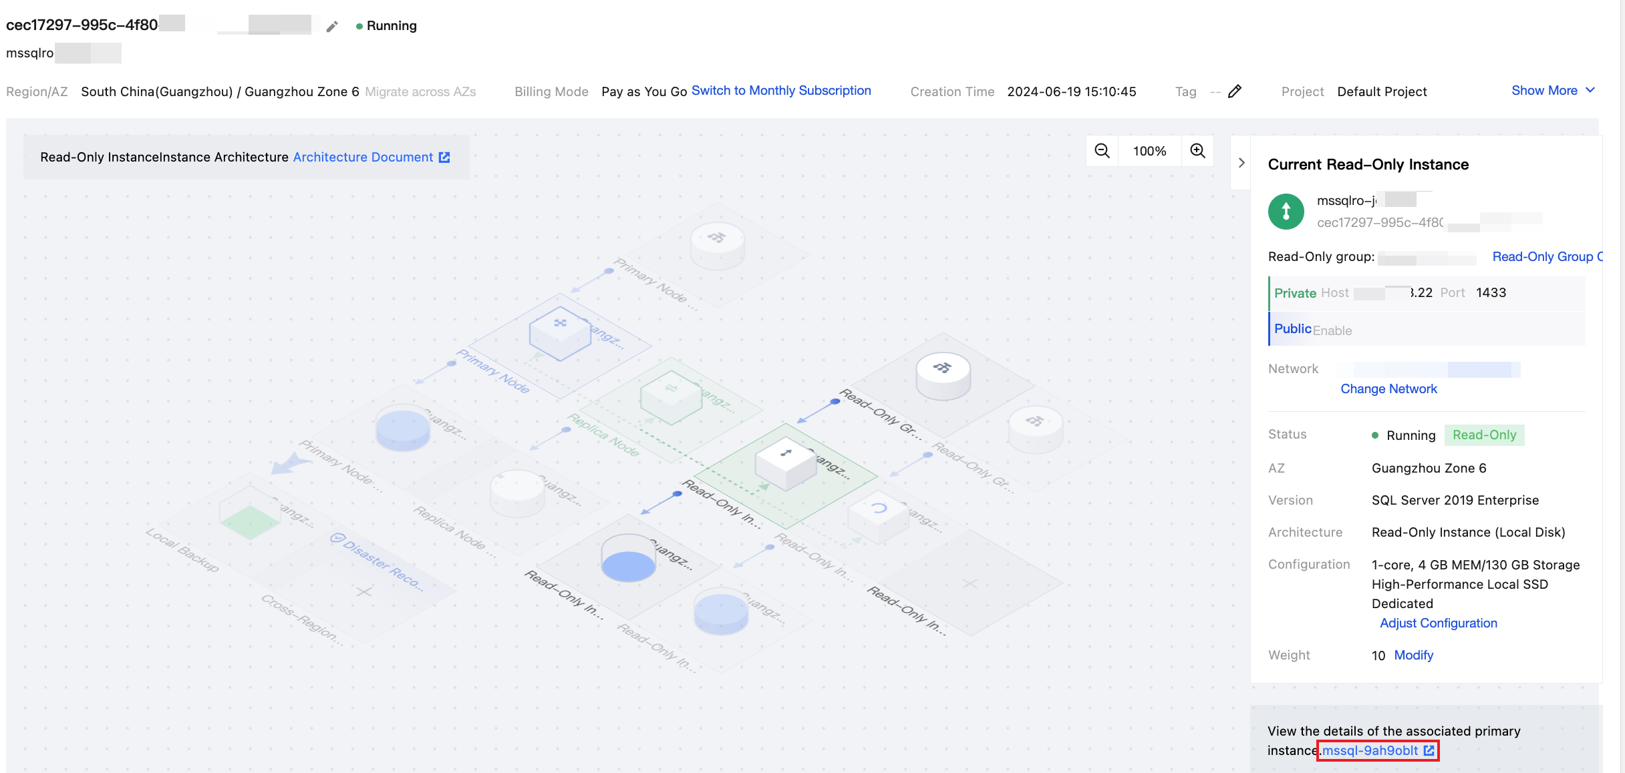
Task: Click the Tag edit pencil icon
Action: 1235,91
